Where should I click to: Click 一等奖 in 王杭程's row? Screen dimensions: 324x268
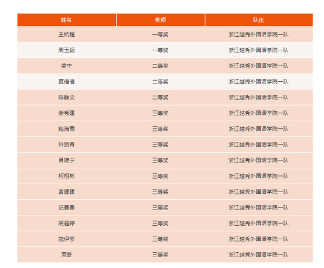click(160, 34)
